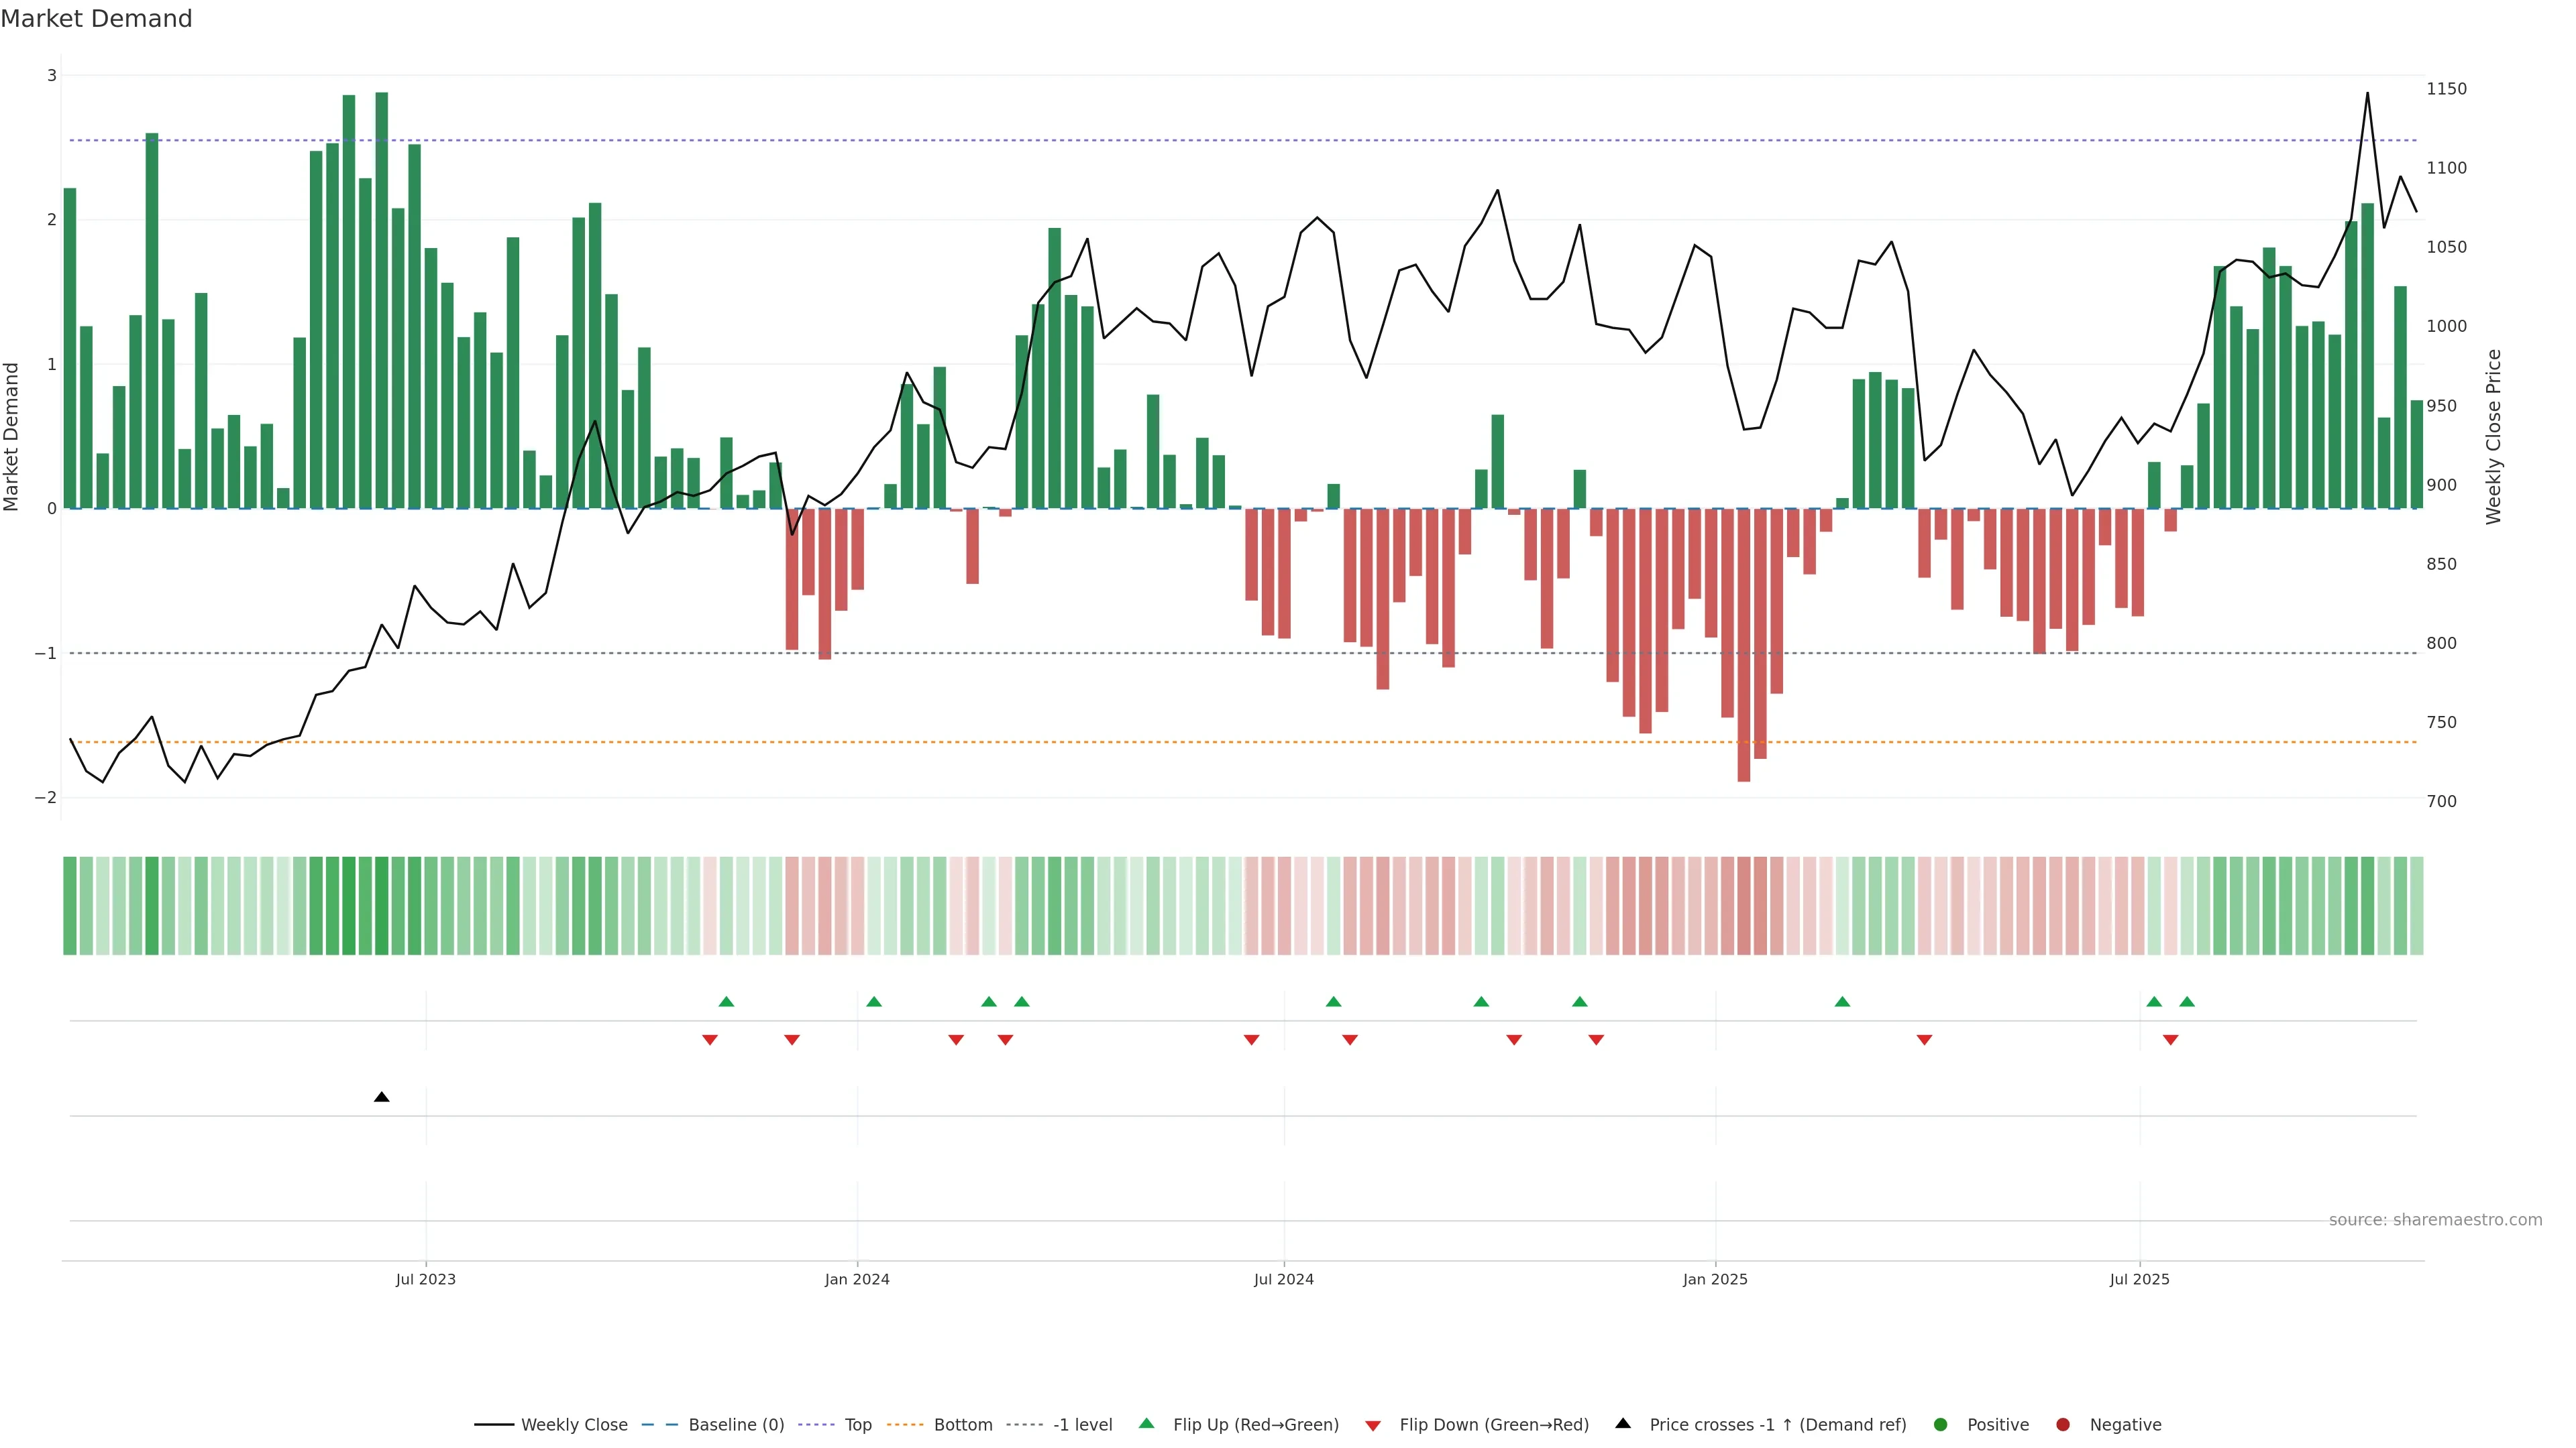Click the black price-cross marker near Jul 2023
This screenshot has width=2576, height=1448.
[x=381, y=1097]
